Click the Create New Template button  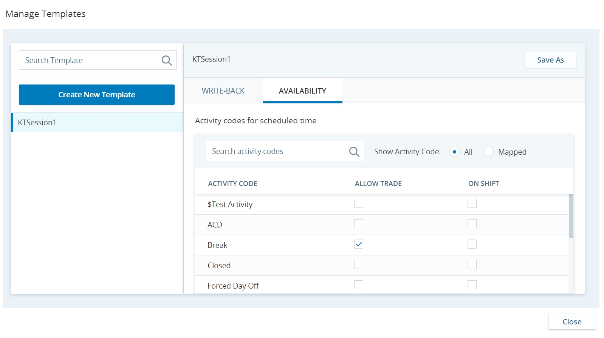point(97,95)
